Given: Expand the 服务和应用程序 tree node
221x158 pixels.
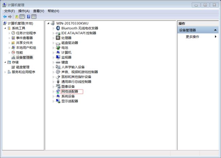Looking at the screenshot, I should coord(5,72).
